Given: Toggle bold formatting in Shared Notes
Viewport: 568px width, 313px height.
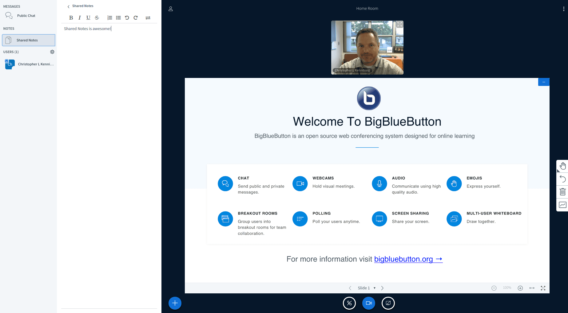Looking at the screenshot, I should click(71, 17).
